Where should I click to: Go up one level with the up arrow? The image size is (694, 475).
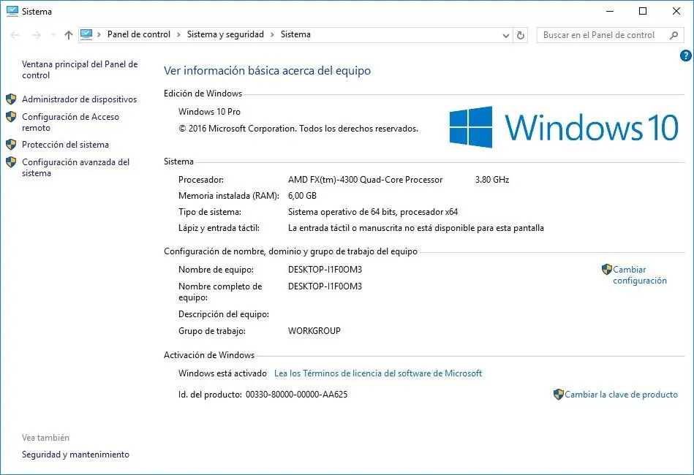click(x=68, y=35)
